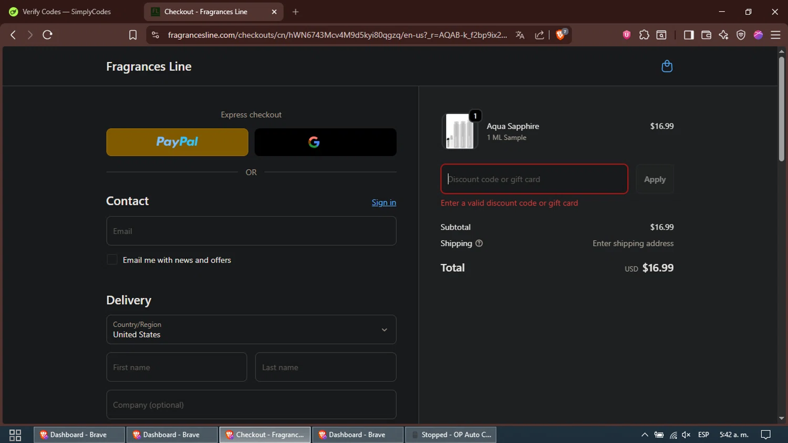
Task: Open the extensions puzzle icon
Action: coord(644,35)
